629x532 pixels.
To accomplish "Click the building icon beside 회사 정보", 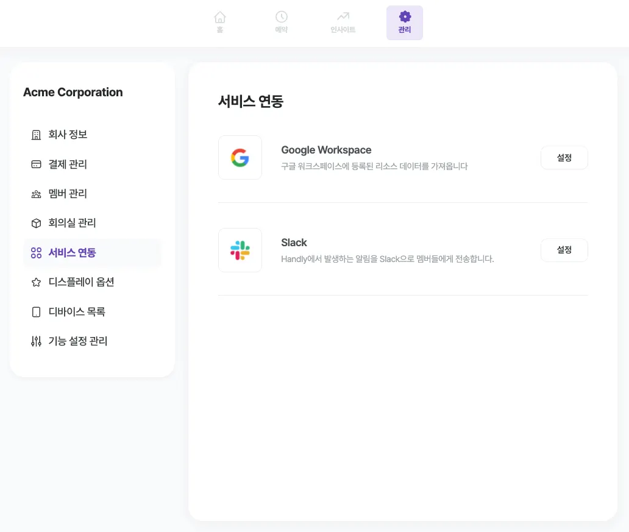I will click(36, 135).
